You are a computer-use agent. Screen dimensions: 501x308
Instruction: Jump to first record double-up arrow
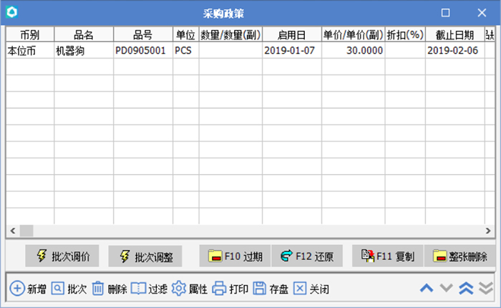click(466, 288)
